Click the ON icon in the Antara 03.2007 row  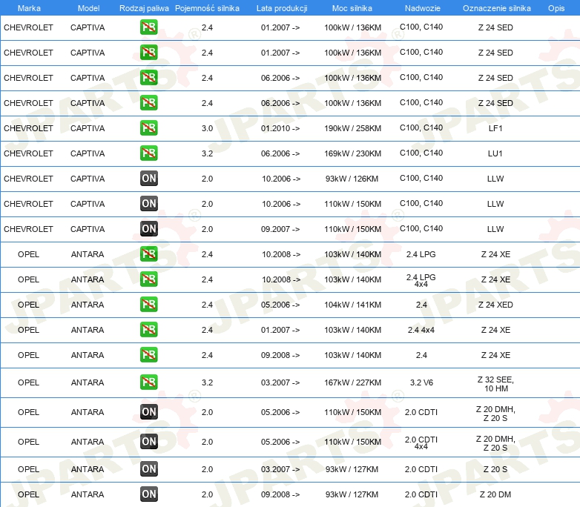pyautogui.click(x=148, y=469)
